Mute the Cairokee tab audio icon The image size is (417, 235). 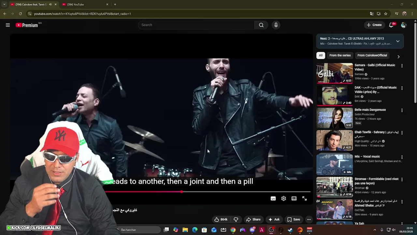(50, 4)
